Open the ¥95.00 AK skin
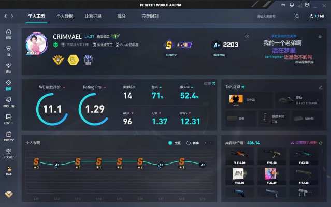This screenshot has width=331, height=207. click(271, 156)
